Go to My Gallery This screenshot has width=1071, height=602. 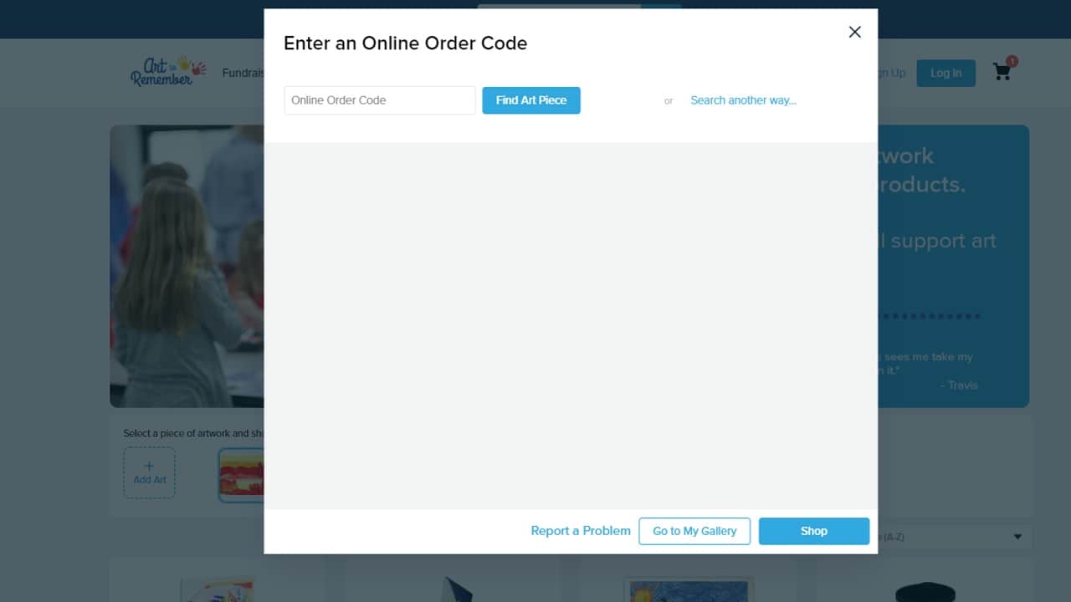694,531
